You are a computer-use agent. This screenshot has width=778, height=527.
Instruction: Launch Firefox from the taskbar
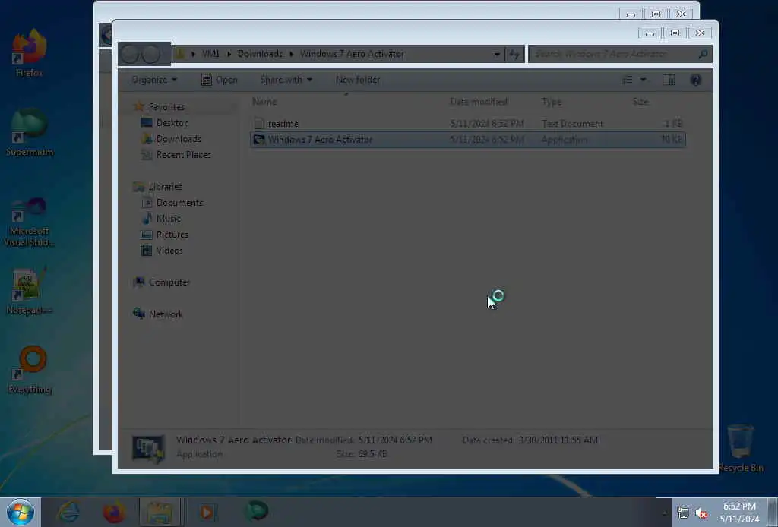(x=114, y=512)
